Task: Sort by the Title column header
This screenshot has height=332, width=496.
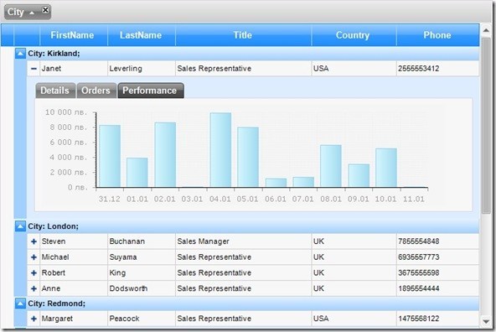Action: pyautogui.click(x=243, y=35)
